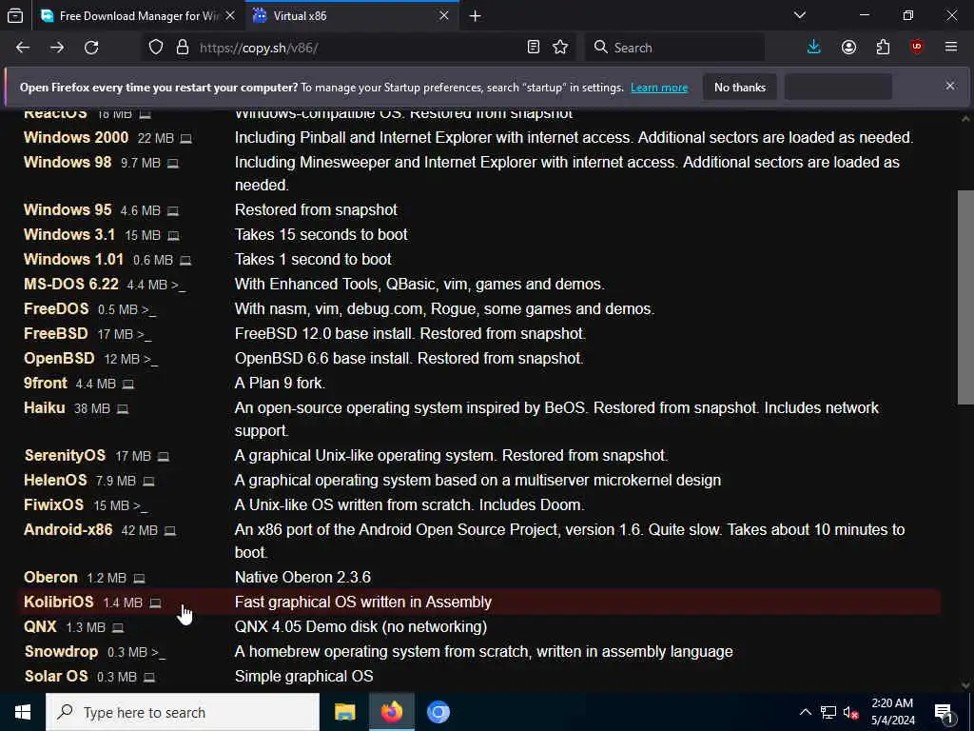Show site info via padlock icon
Viewport: 974px width, 731px height.
[x=182, y=48]
